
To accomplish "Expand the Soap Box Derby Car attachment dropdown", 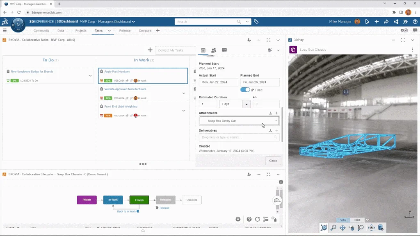I will (x=276, y=121).
